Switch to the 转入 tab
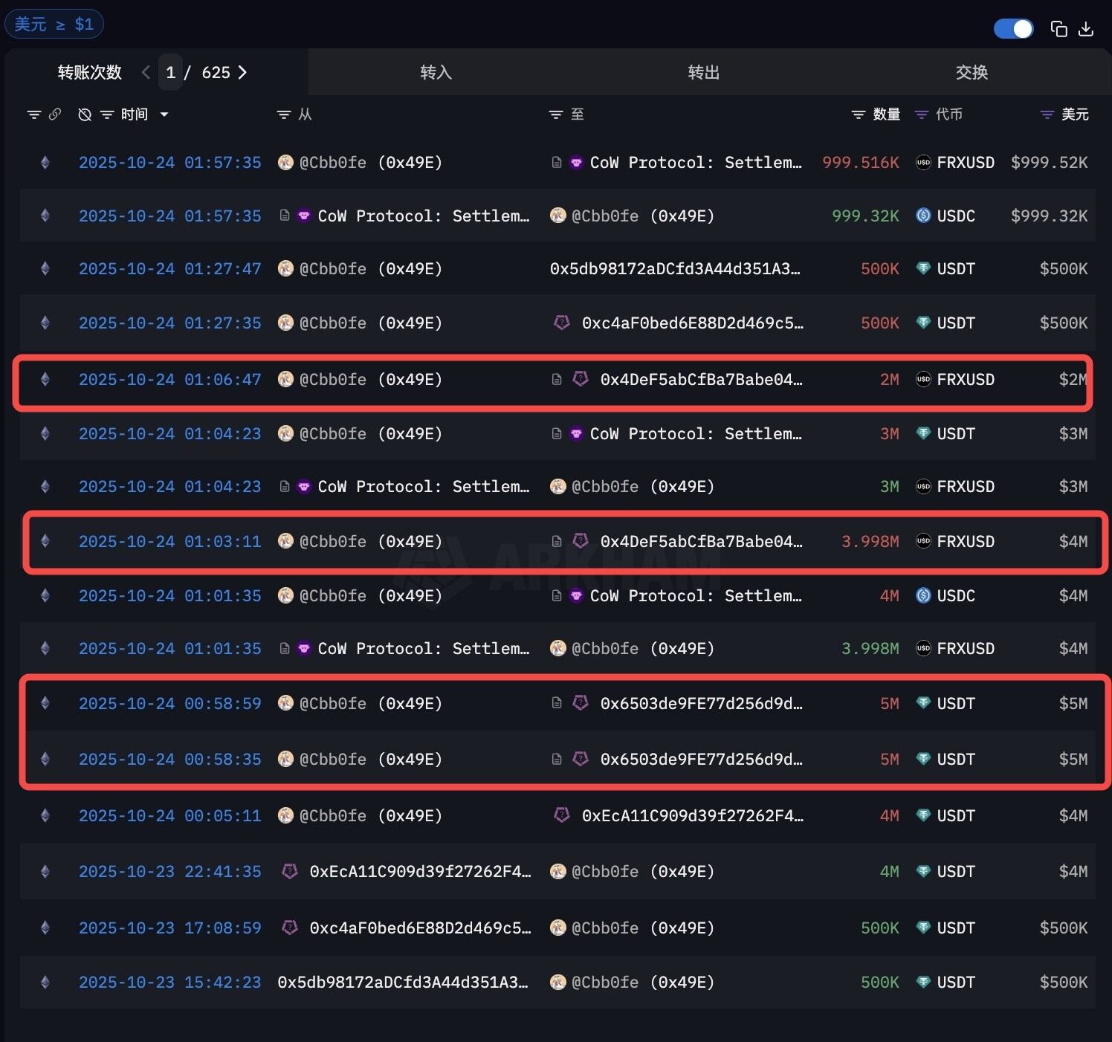 pyautogui.click(x=436, y=72)
